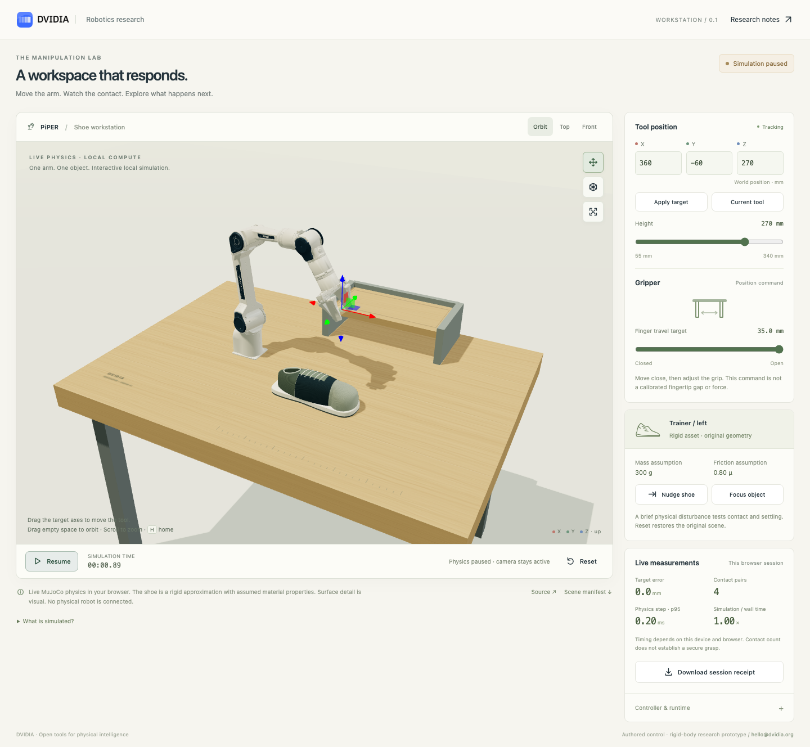810x747 pixels.
Task: Click the red X-axis arrow gizmo
Action: (372, 316)
